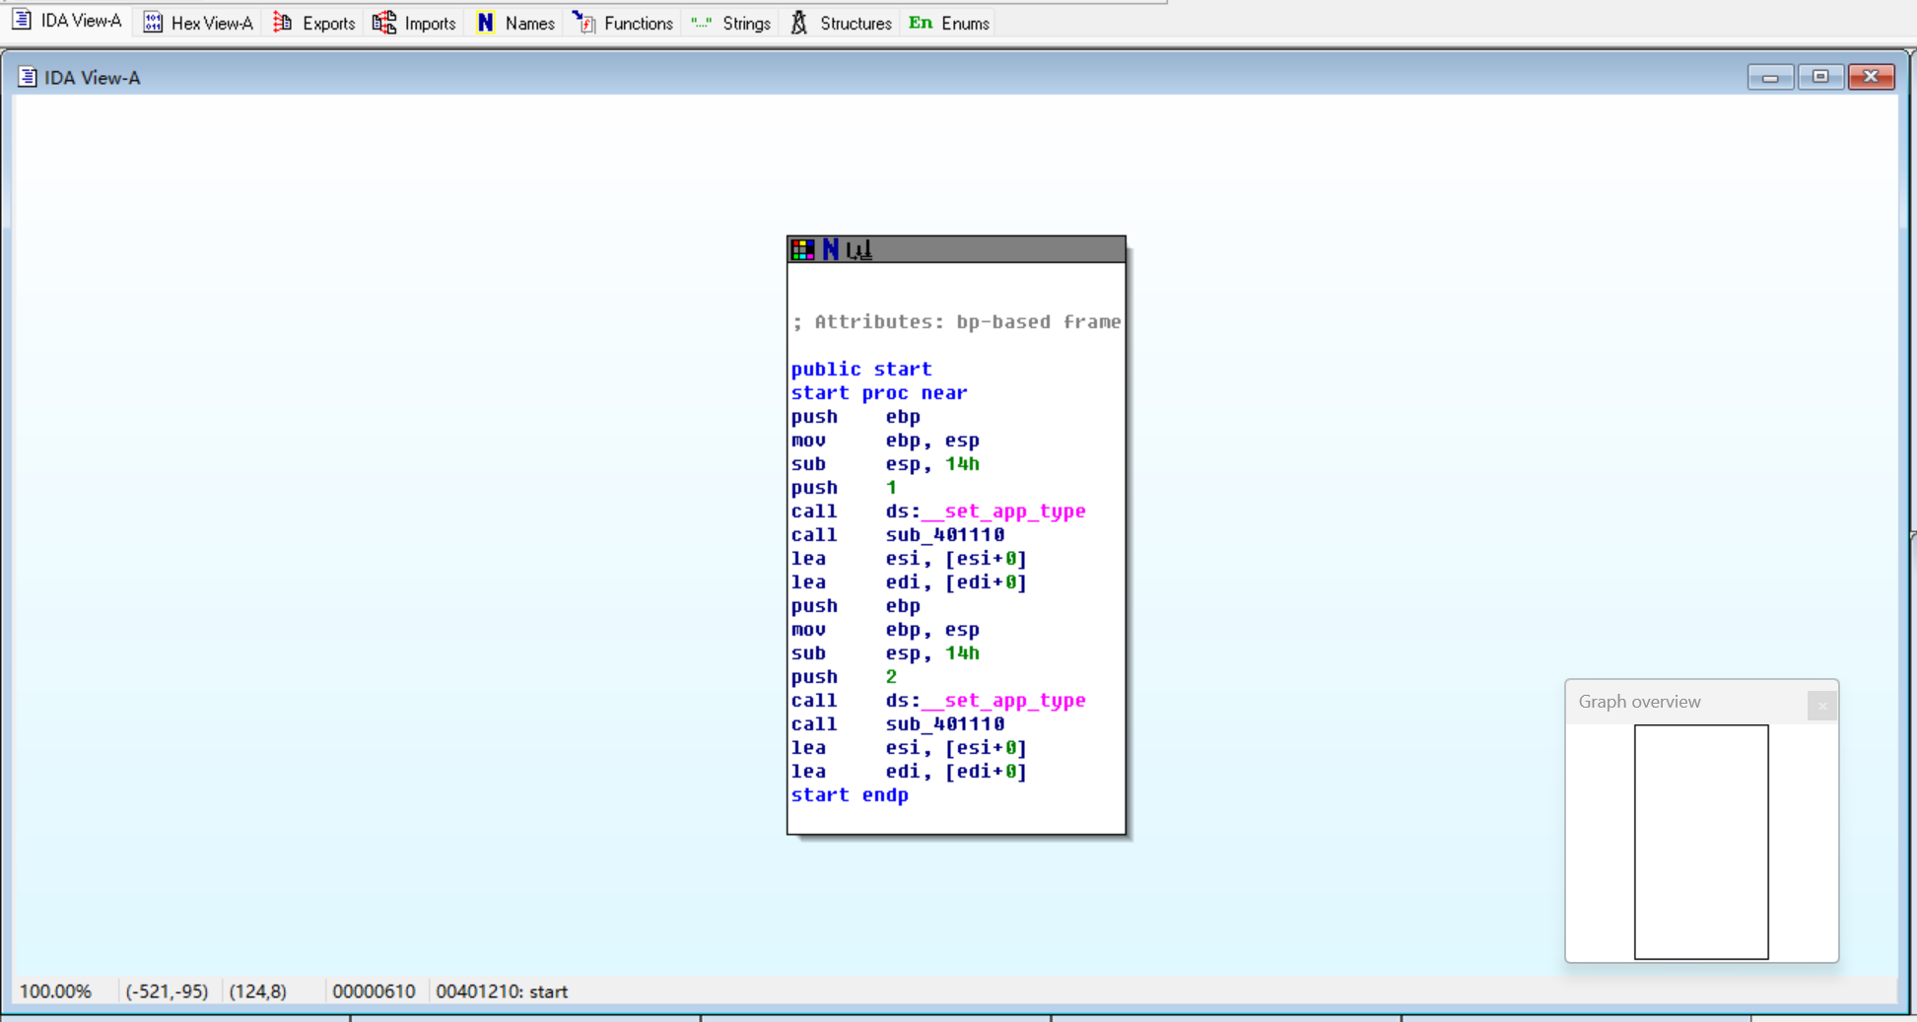This screenshot has width=1917, height=1022.
Task: Open the Hex View-A tab
Action: click(198, 23)
